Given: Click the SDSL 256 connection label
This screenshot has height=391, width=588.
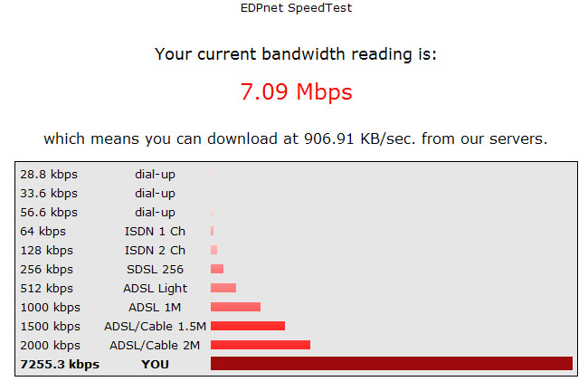Looking at the screenshot, I should [x=155, y=269].
